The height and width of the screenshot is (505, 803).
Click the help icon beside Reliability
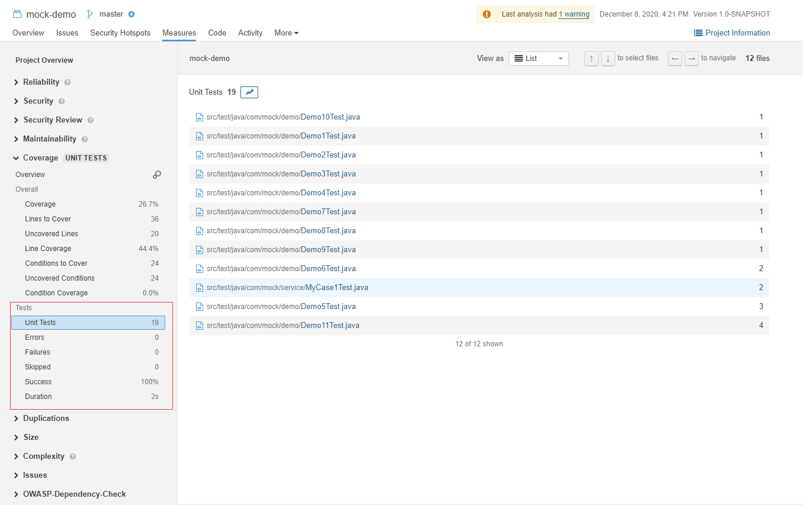68,82
